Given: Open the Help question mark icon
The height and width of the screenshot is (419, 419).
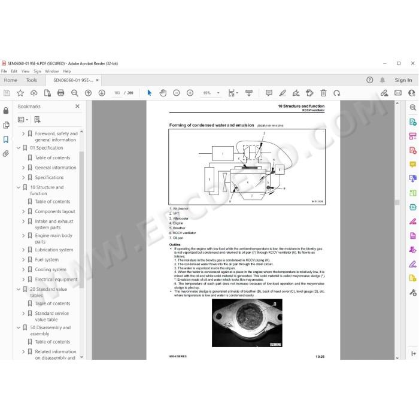Looking at the screenshot, I should pos(369,80).
